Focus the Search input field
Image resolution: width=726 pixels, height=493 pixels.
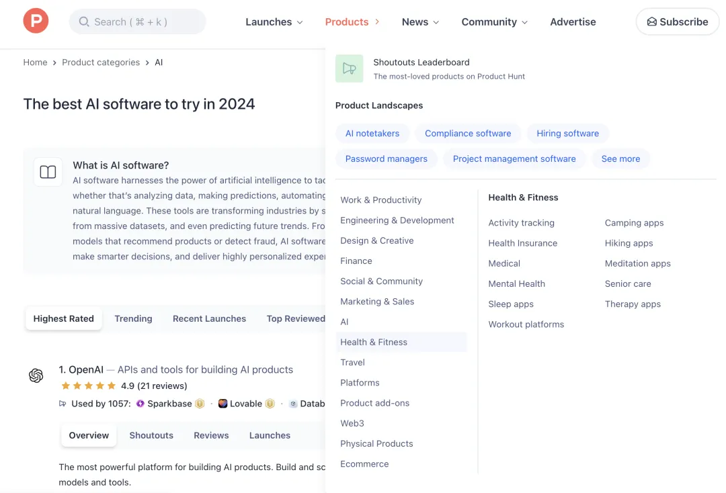(x=138, y=21)
